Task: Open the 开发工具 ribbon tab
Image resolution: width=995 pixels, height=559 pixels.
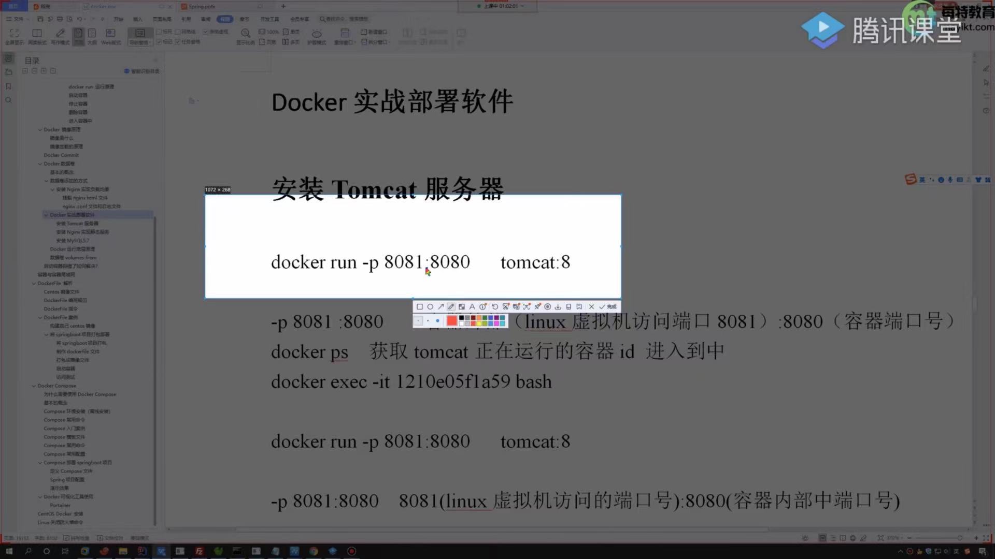Action: [269, 19]
